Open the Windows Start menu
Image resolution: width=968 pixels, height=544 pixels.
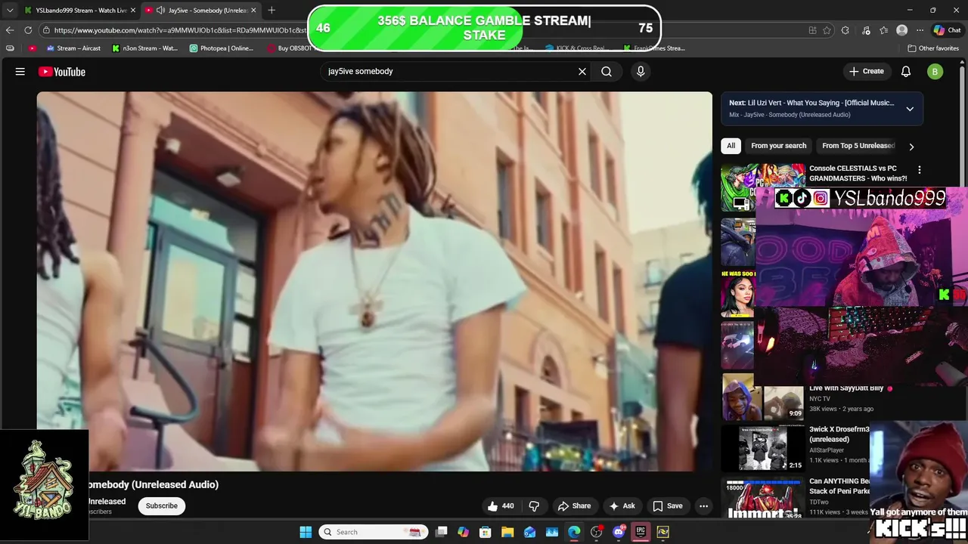point(306,532)
